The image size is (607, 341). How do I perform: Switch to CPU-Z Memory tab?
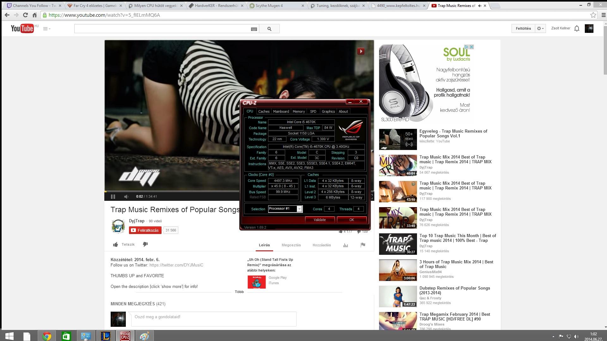298,111
